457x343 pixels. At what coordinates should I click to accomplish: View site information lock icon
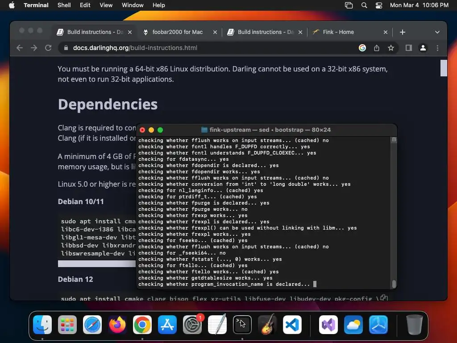[66, 48]
